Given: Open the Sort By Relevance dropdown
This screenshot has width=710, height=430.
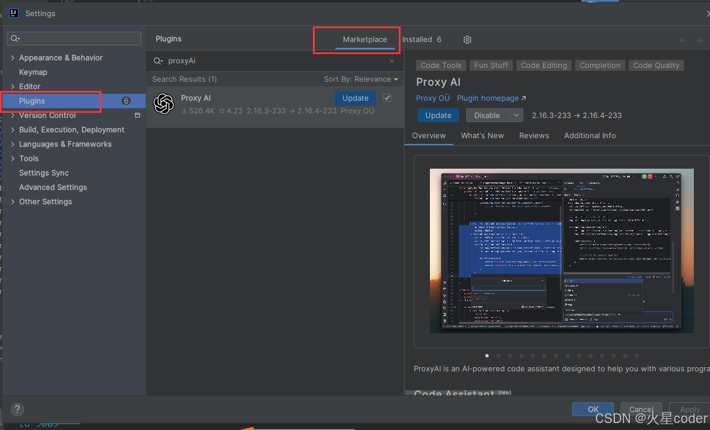Looking at the screenshot, I should pos(360,79).
